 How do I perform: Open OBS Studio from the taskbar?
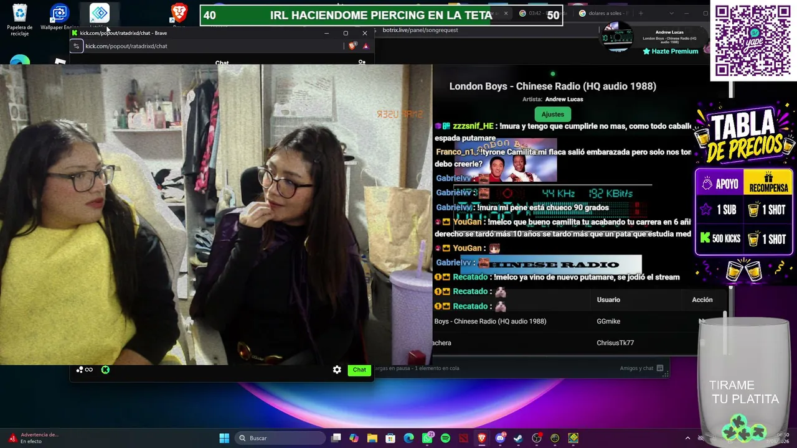pos(537,438)
